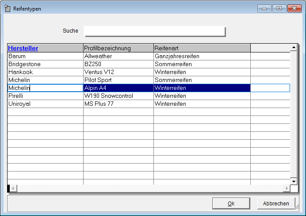
Task: Click into the Suche search field
Action: click(x=154, y=31)
